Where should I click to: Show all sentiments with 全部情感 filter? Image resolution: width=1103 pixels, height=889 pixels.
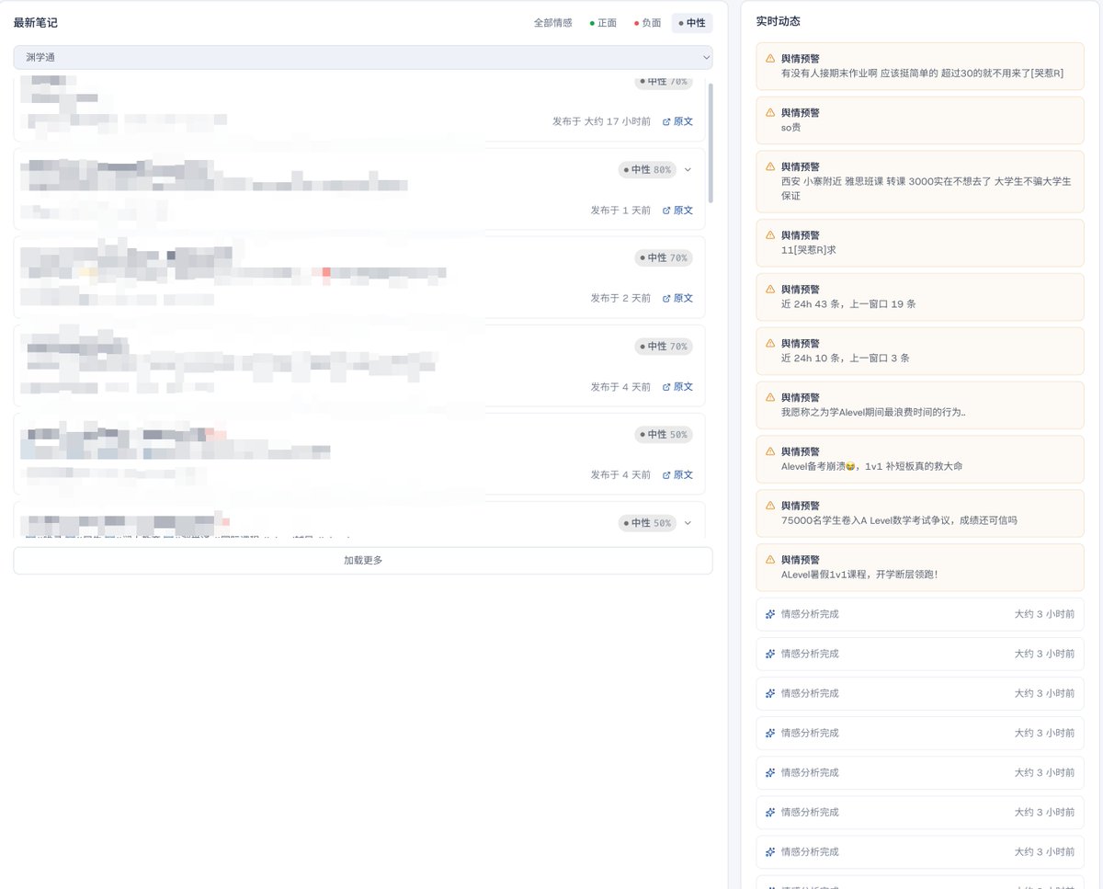click(552, 23)
